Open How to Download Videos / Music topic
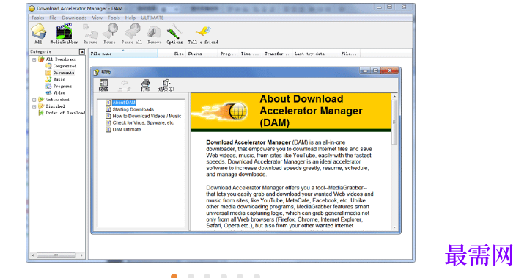527x278 pixels. 147,116
